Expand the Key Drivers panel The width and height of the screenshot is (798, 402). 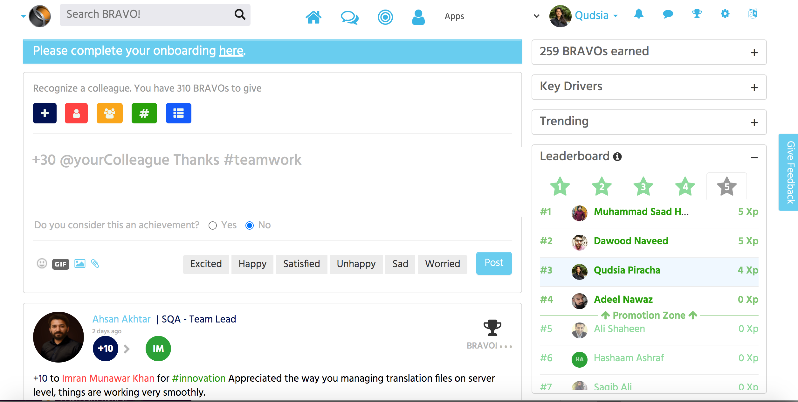click(x=754, y=87)
